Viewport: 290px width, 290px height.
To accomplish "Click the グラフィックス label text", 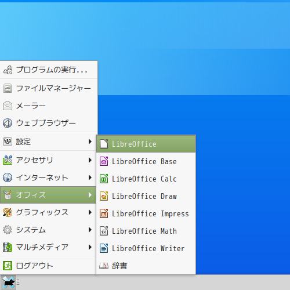I will pos(42,212).
